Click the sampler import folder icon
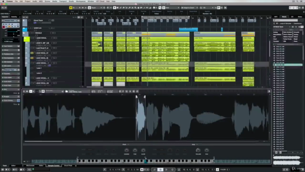305x172 pixels. (x=67, y=91)
